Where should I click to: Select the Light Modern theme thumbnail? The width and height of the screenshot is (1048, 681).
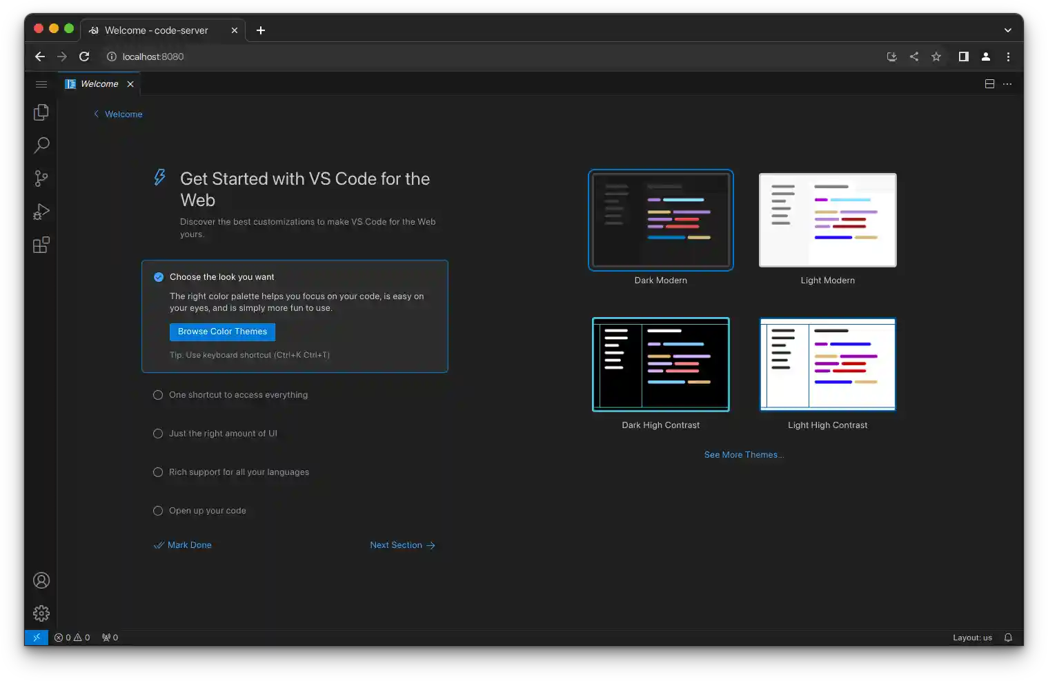[827, 220]
